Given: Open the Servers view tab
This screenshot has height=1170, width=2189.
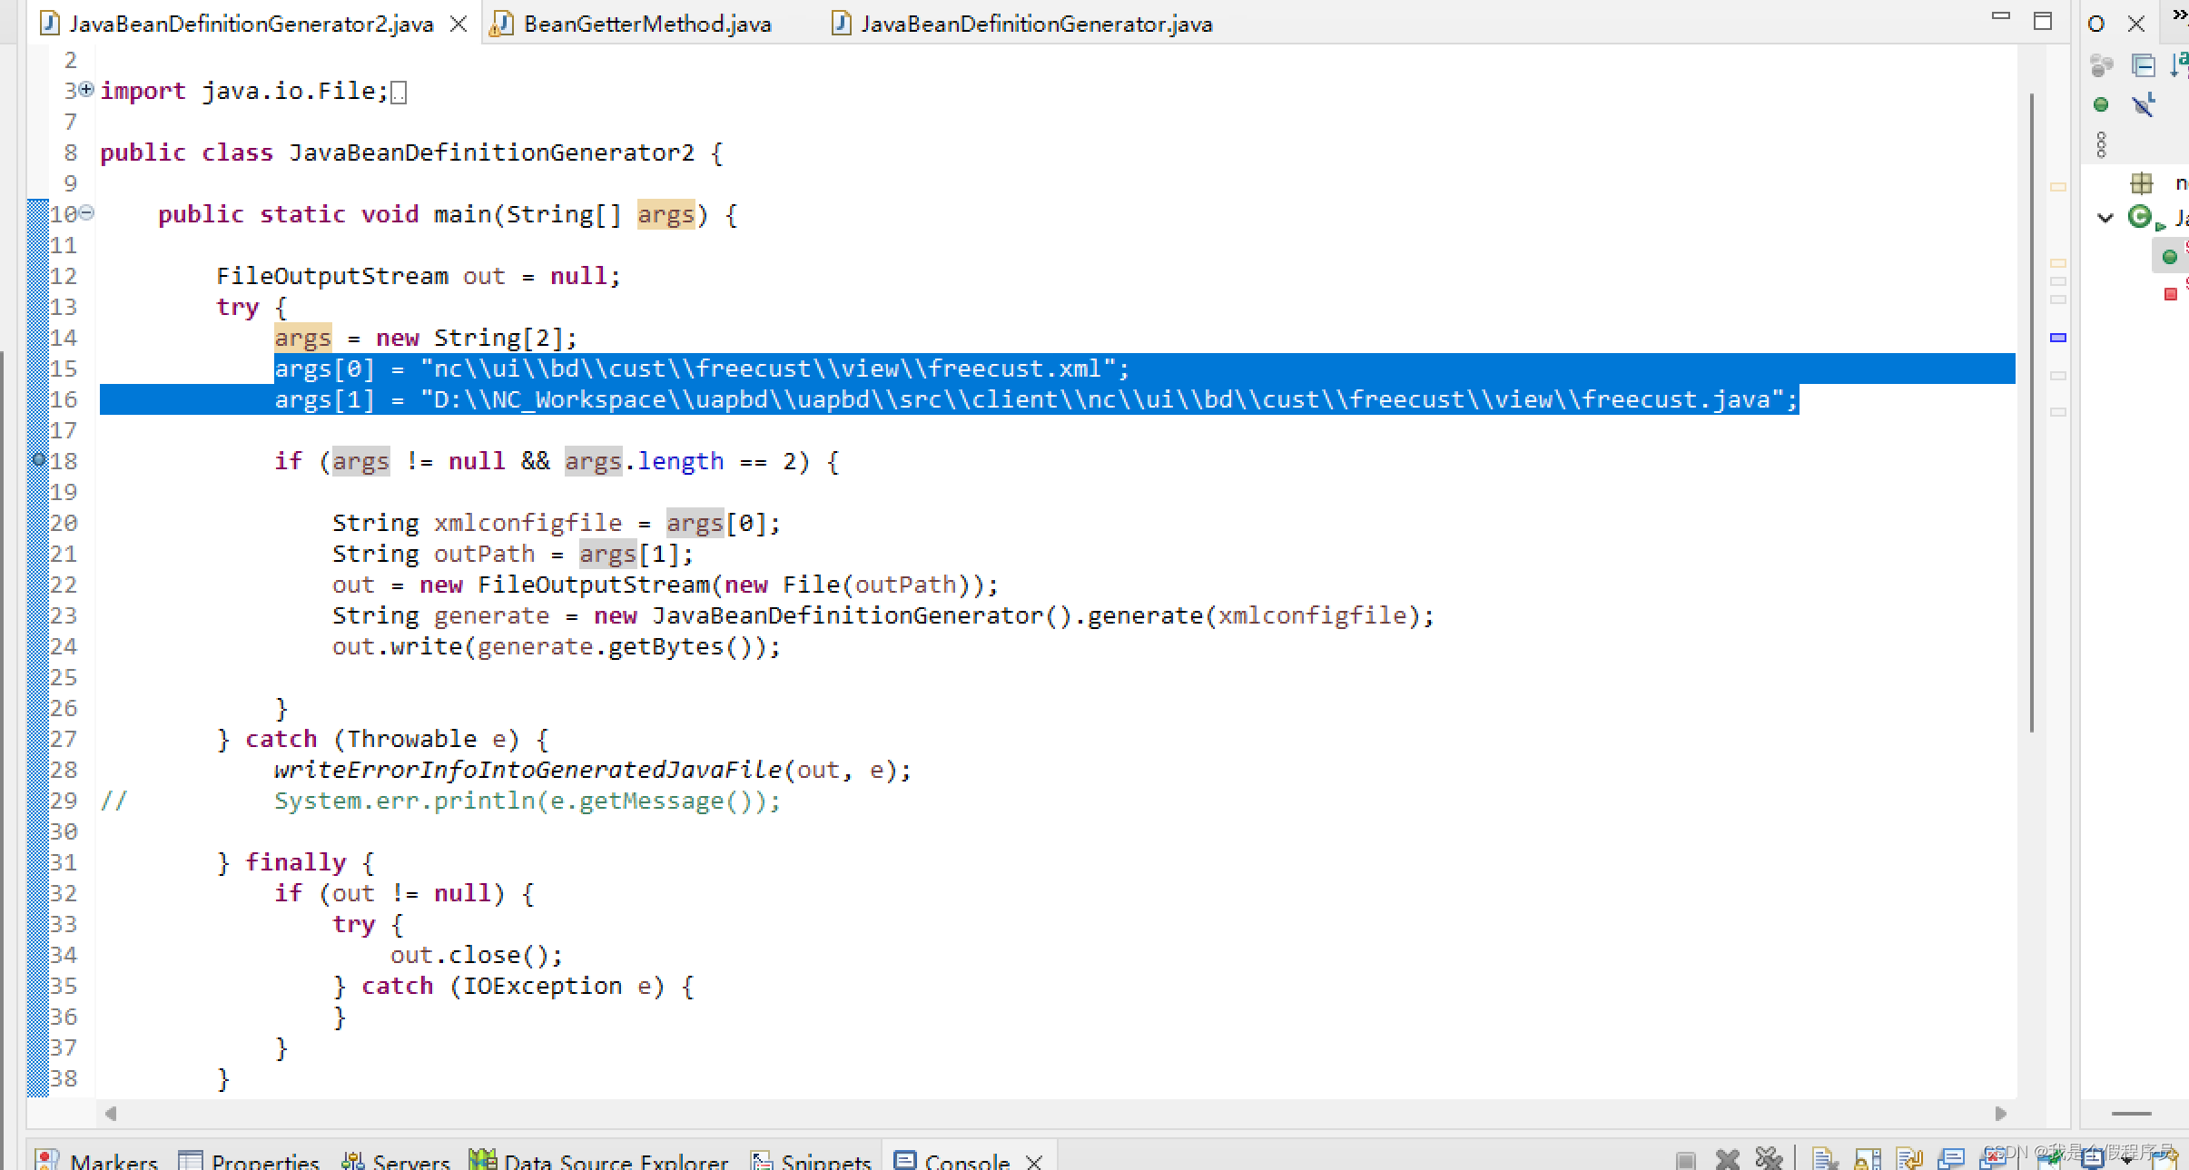Looking at the screenshot, I should pyautogui.click(x=396, y=1159).
